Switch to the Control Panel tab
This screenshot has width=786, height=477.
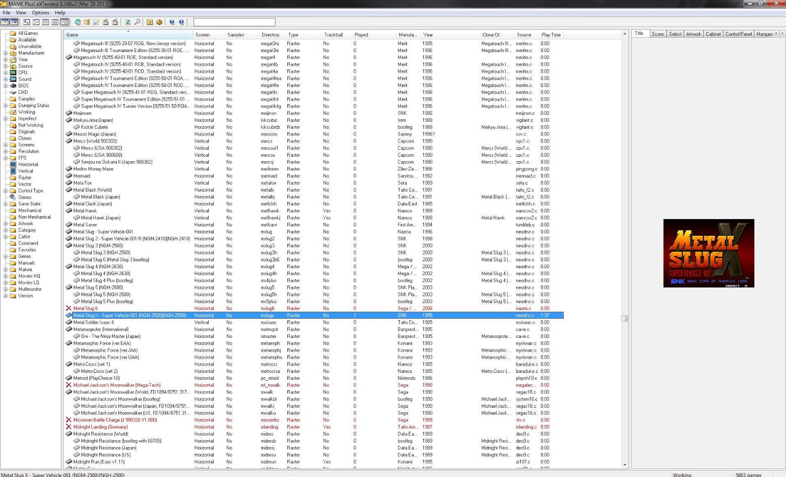point(738,34)
